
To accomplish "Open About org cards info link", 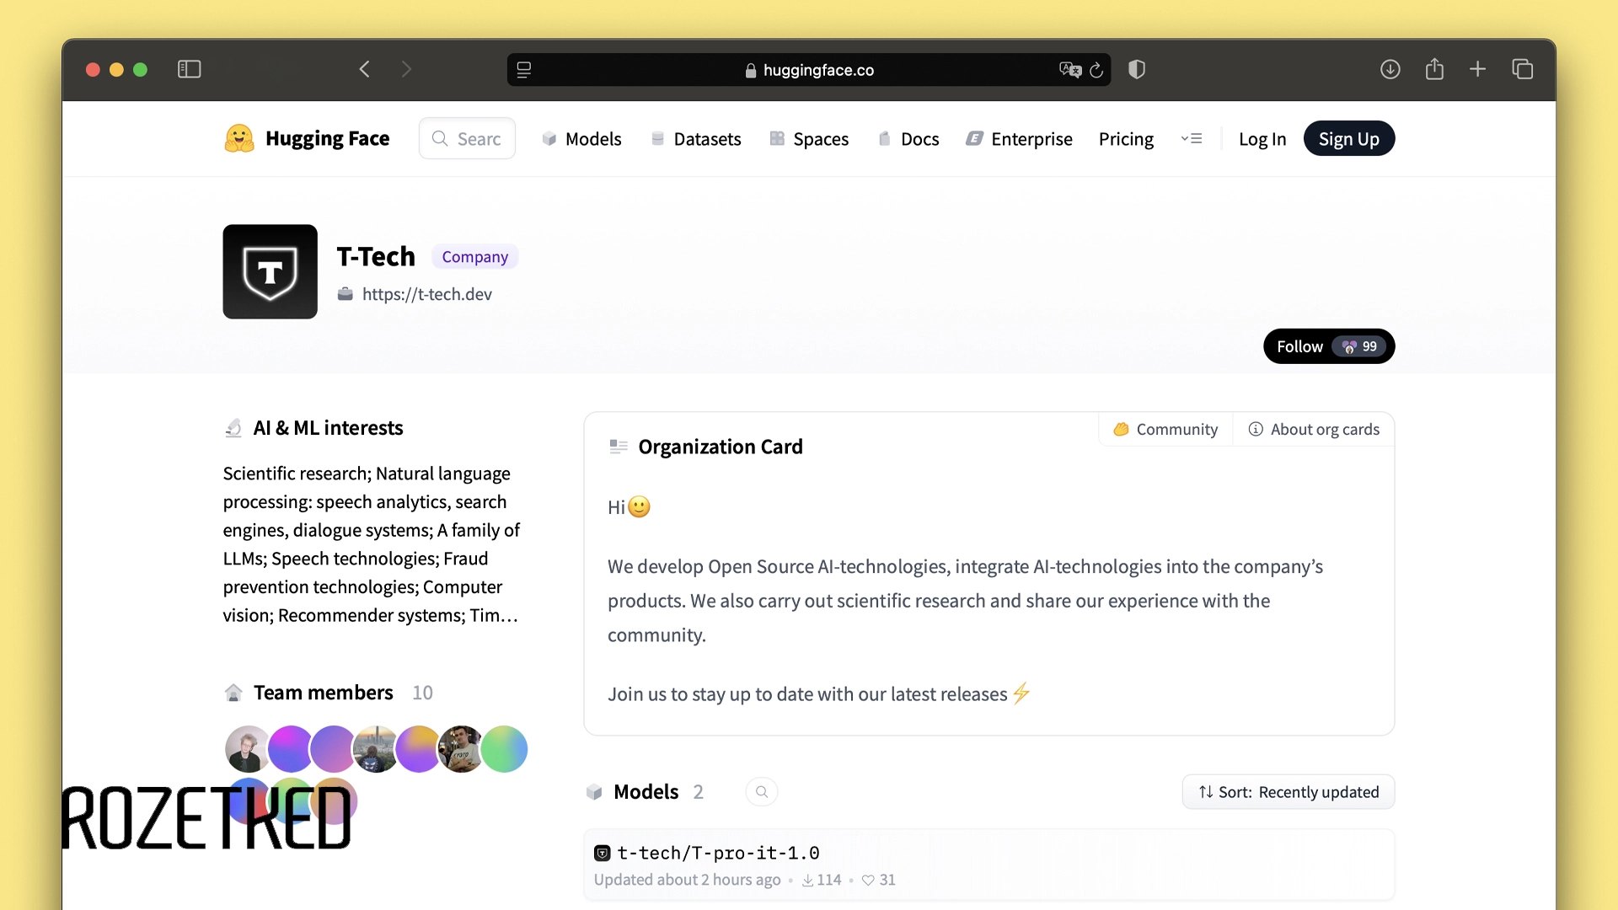I will (x=1314, y=430).
